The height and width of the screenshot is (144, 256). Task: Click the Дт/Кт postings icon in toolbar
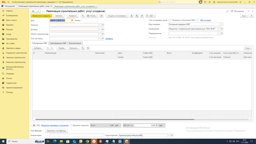(83, 16)
